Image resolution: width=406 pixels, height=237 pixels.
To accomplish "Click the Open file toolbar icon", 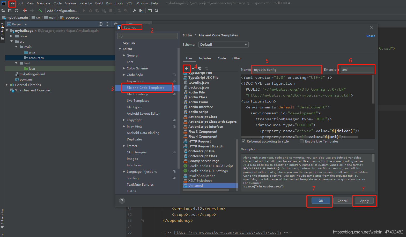I will click(3, 11).
